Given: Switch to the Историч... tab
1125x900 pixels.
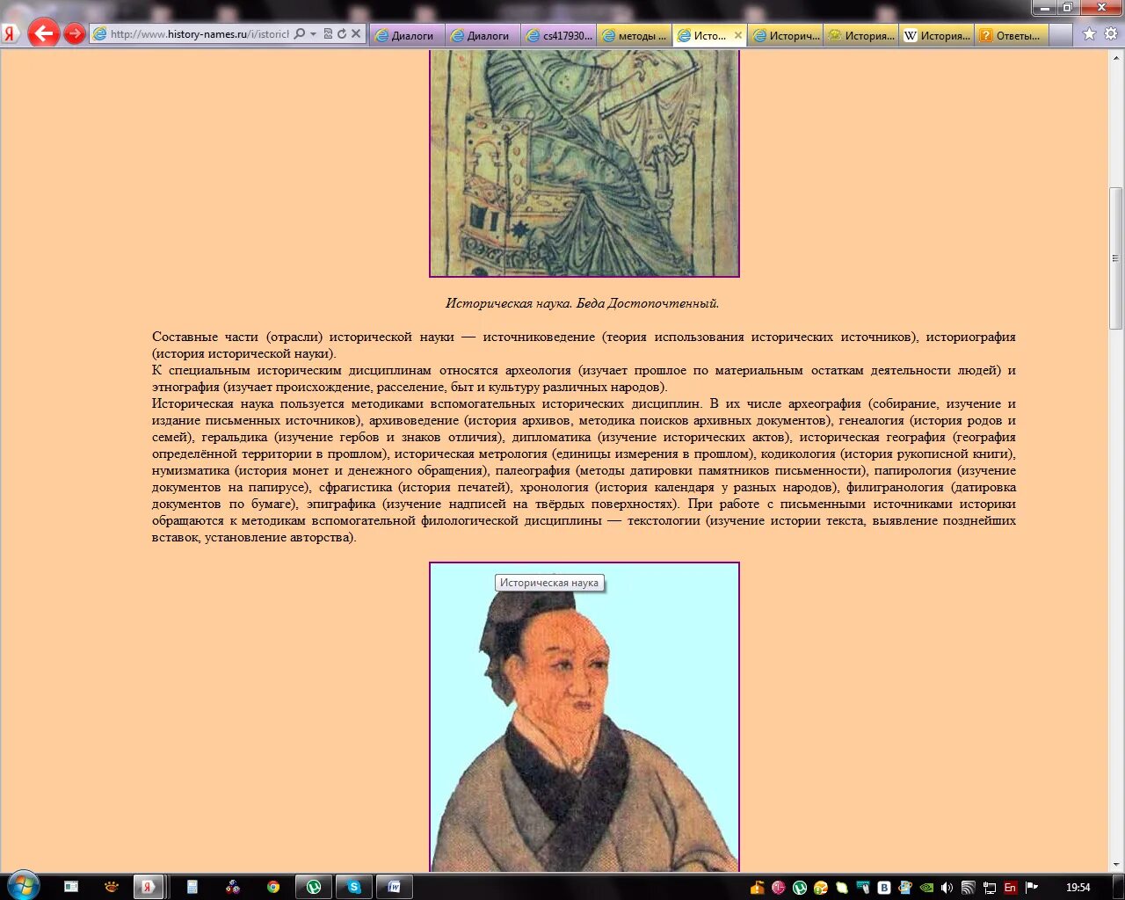Looking at the screenshot, I should (785, 35).
